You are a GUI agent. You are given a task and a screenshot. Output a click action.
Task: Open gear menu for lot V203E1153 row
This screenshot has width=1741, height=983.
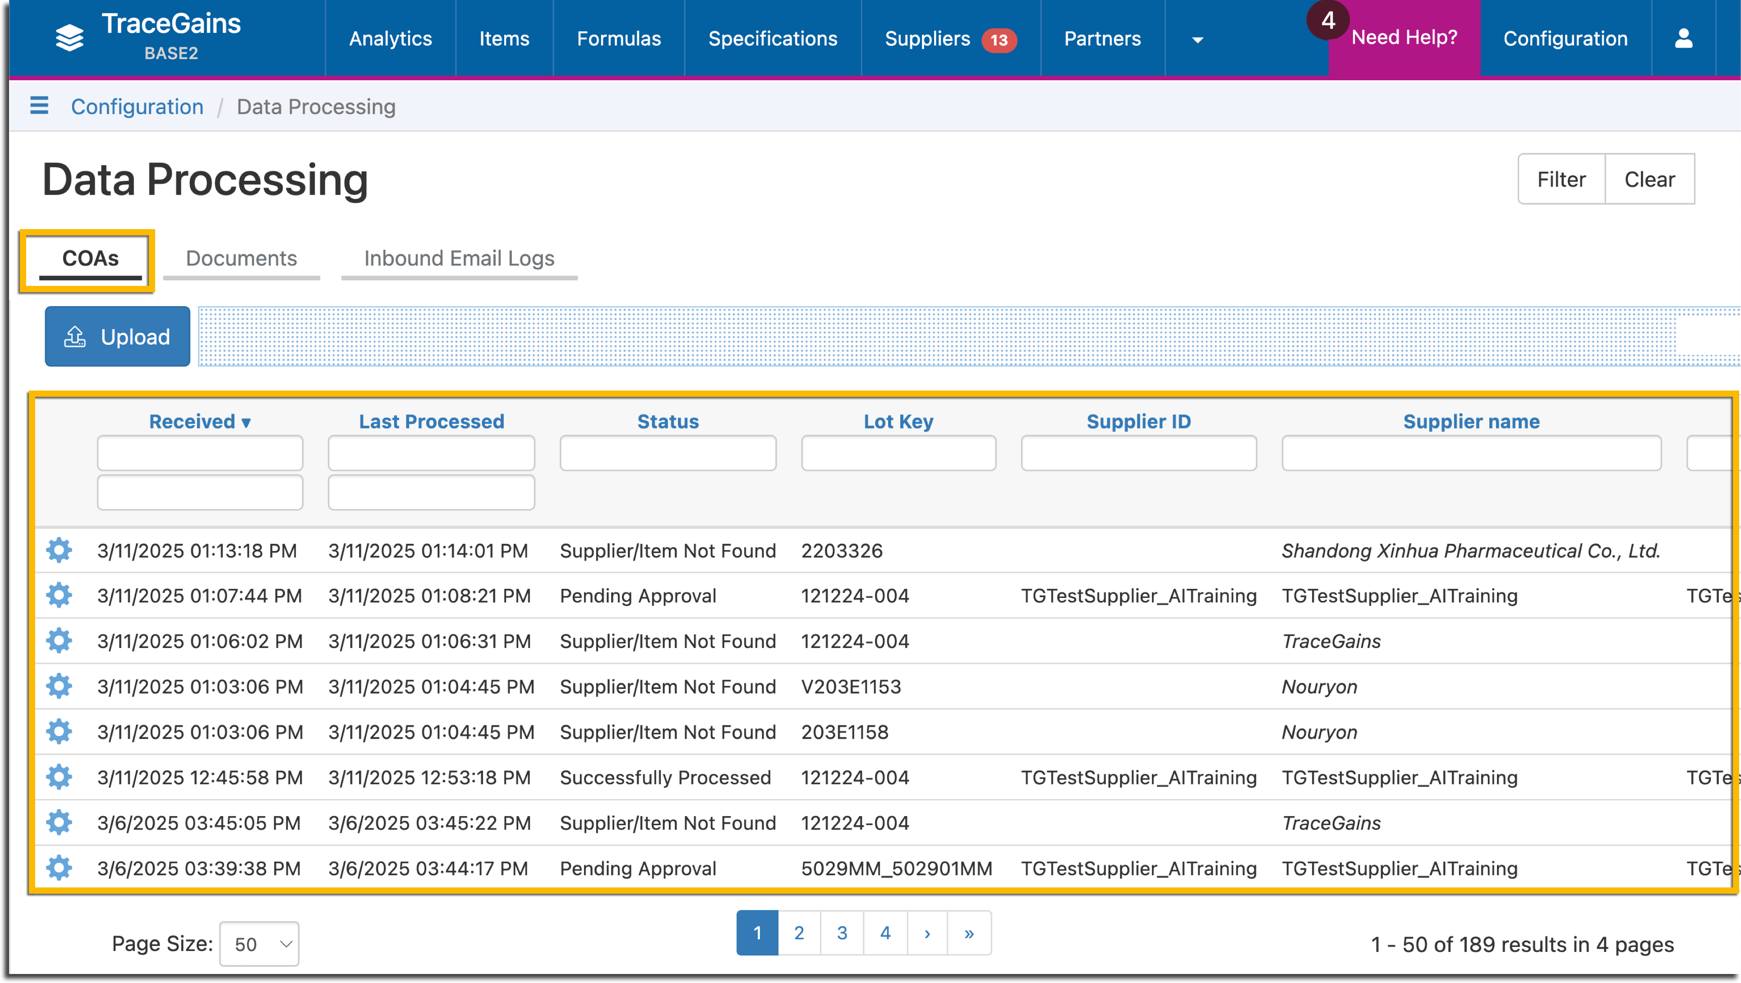point(59,686)
